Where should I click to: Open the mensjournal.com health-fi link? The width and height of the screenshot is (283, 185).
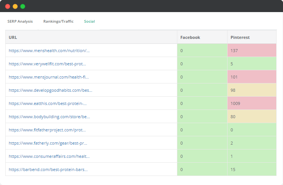49,77
